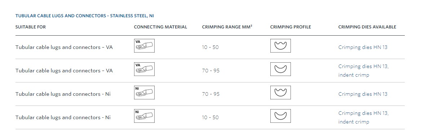
Task: Open Crimping dies HN 13, indent crimp link for VA
Action: (364, 71)
